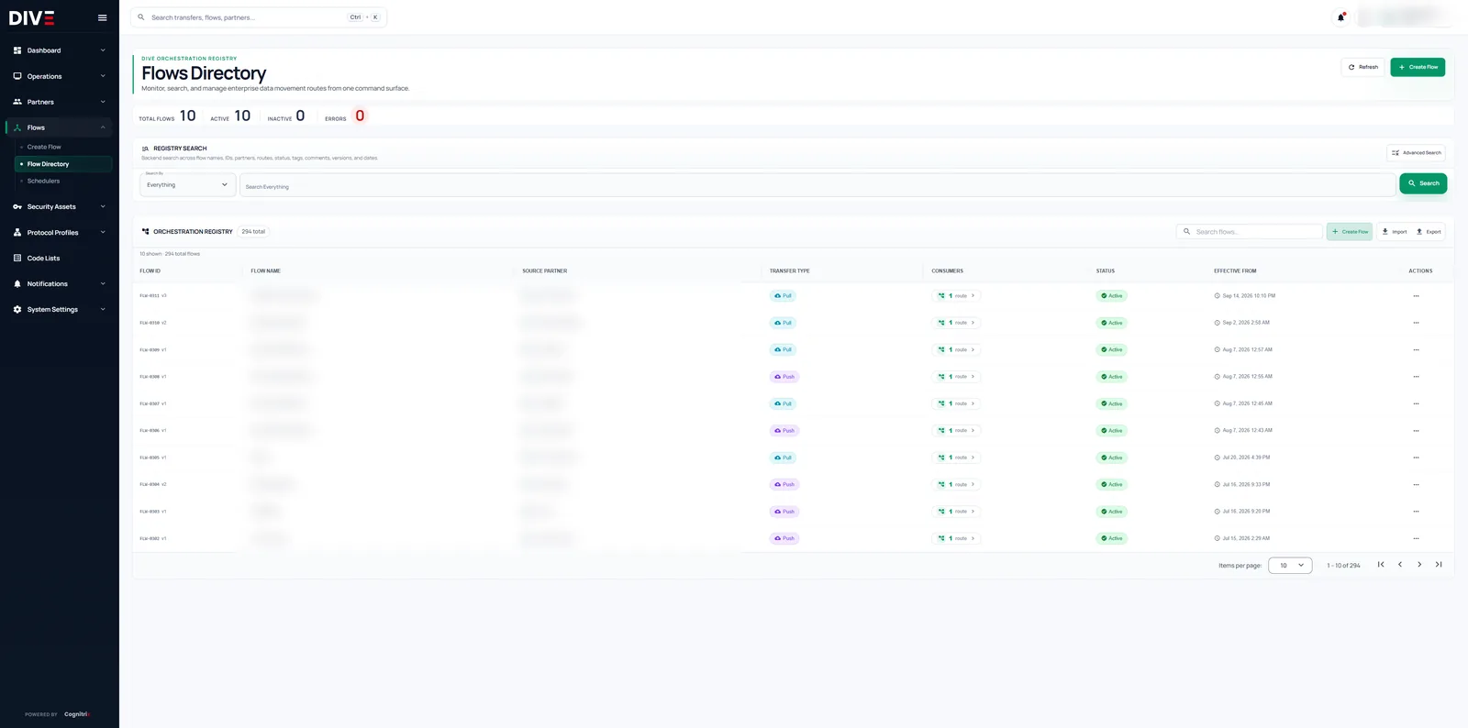The height and width of the screenshot is (728, 1468).
Task: Click the Partners people icon in the sidebar
Action: click(17, 102)
